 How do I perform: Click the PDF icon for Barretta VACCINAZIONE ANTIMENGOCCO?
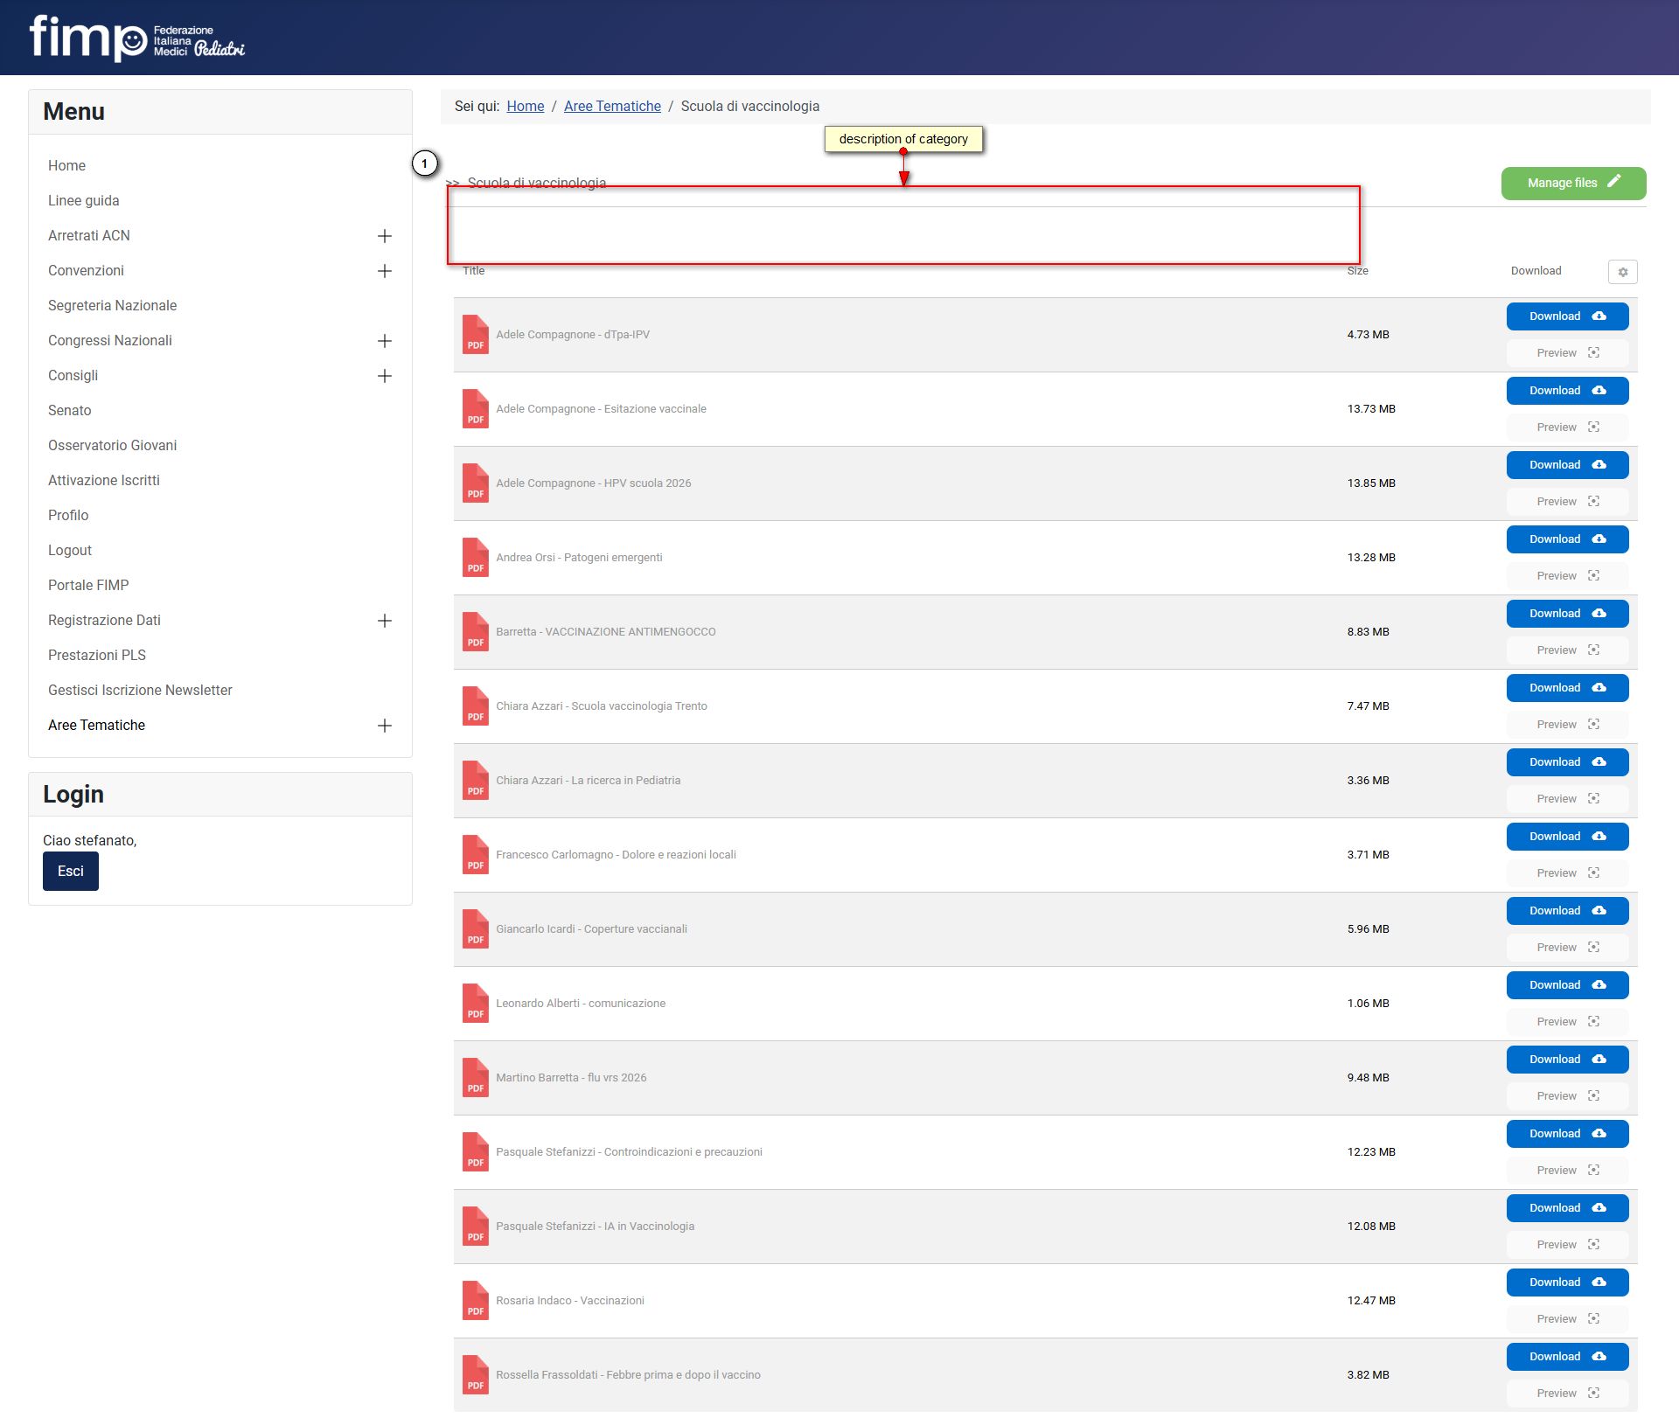(475, 632)
